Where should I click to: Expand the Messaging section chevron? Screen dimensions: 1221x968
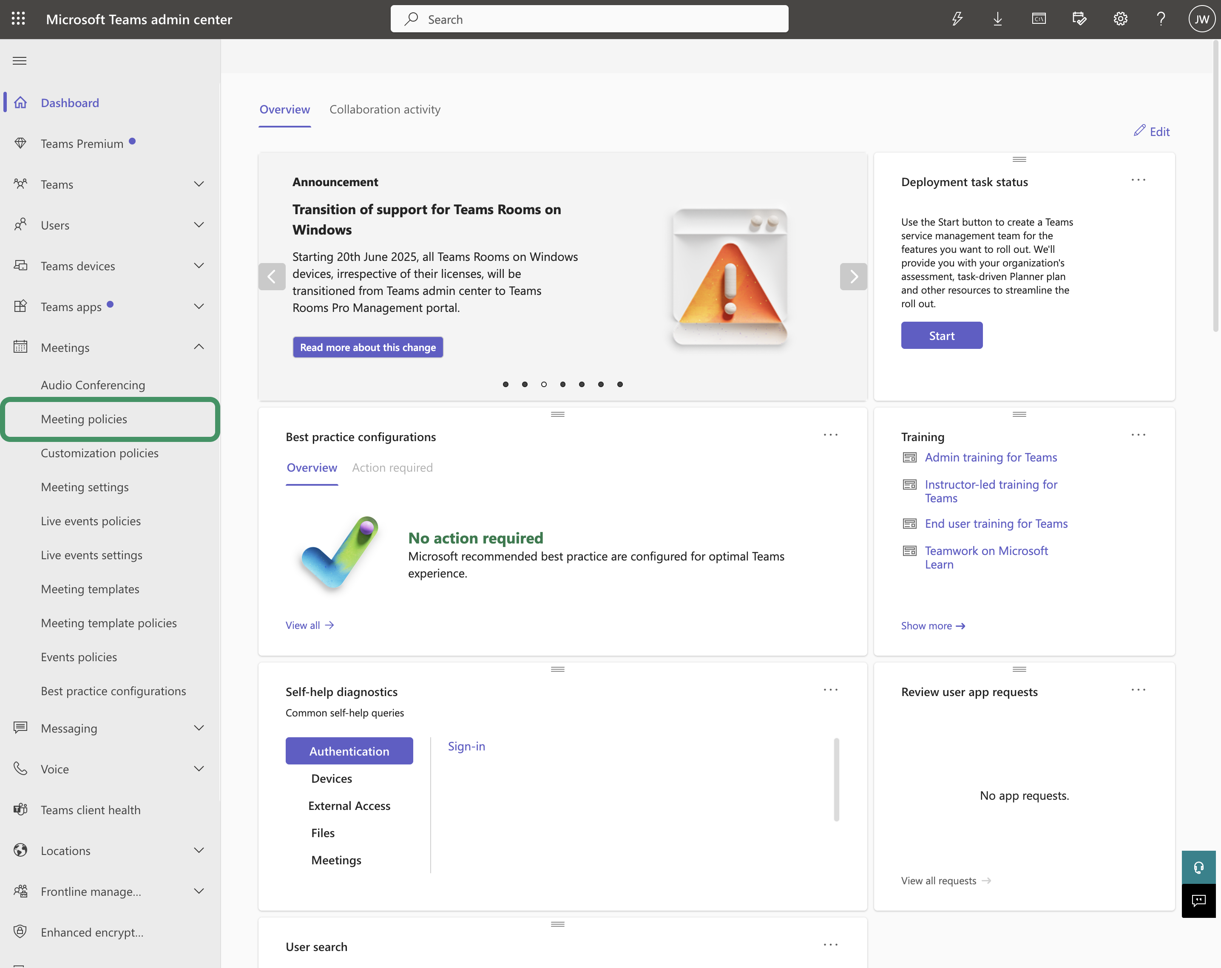click(199, 728)
